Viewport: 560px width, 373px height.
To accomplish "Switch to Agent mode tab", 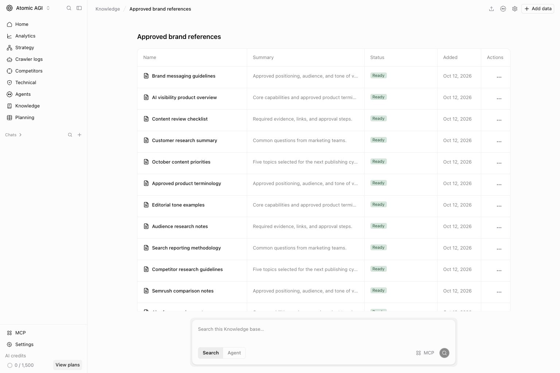I will click(x=234, y=353).
